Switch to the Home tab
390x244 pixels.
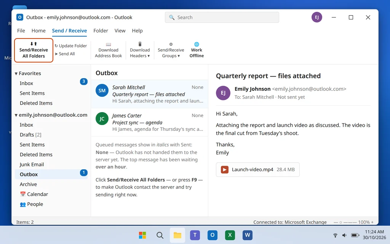(x=38, y=30)
